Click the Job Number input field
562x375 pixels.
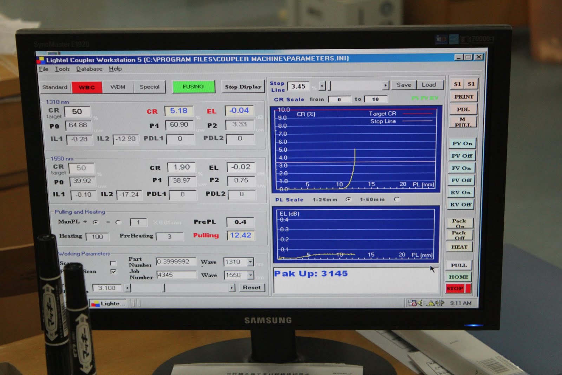click(176, 275)
